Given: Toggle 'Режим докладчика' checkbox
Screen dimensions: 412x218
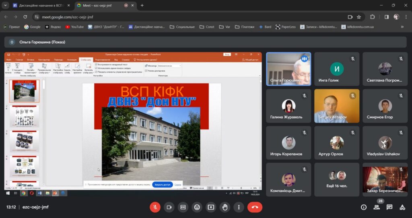Looking at the screenshot, I should (x=146, y=71).
